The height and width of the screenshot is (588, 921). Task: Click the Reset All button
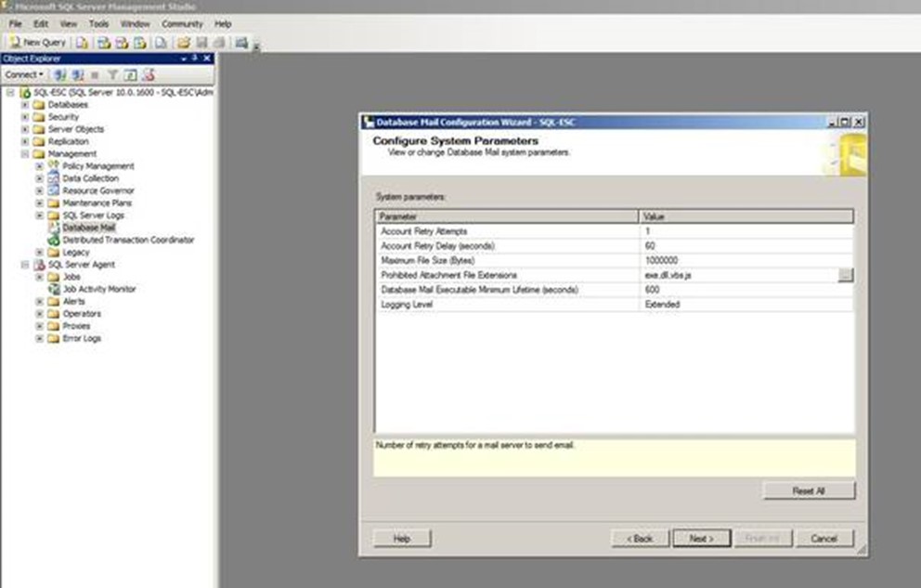click(x=809, y=491)
